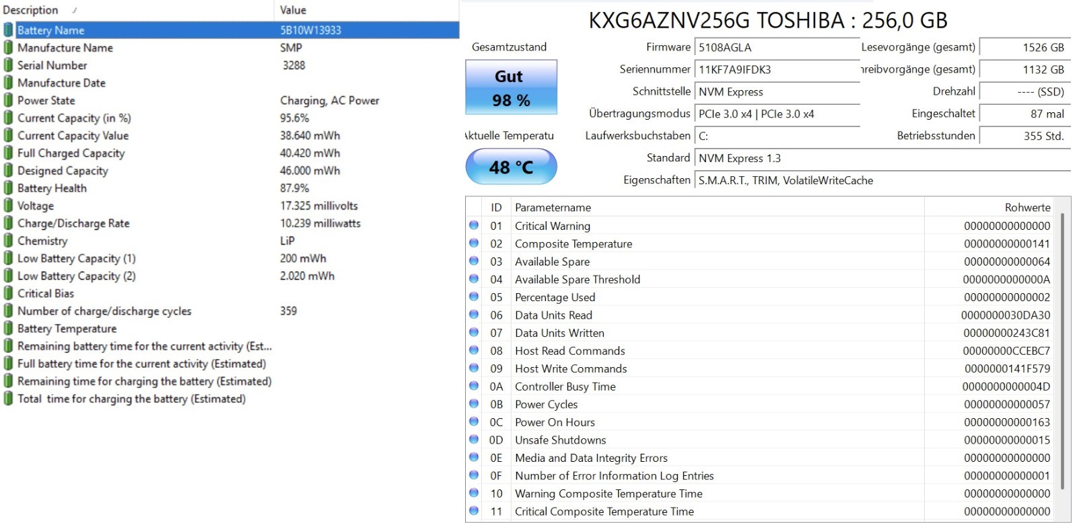Click the Schreibvorgänge value 1132 GB
This screenshot has width=1077, height=523.
click(1025, 69)
